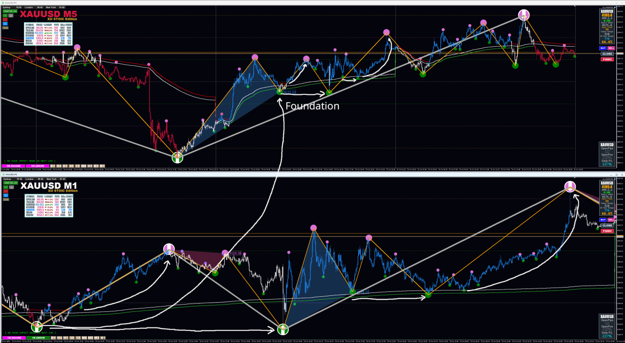Click the Scale button in M5 chart
Image resolution: width=625 pixels, height=343 pixels.
coord(5,27)
